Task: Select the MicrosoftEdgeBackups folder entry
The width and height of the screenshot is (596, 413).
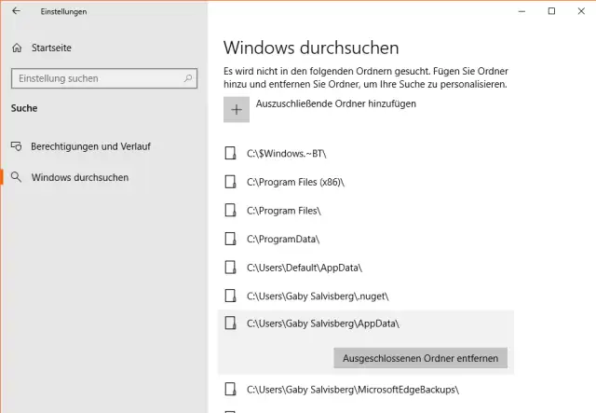Action: [353, 389]
